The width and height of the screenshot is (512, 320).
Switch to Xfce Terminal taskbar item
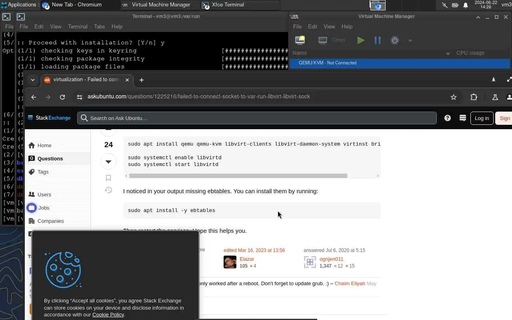pos(240,5)
